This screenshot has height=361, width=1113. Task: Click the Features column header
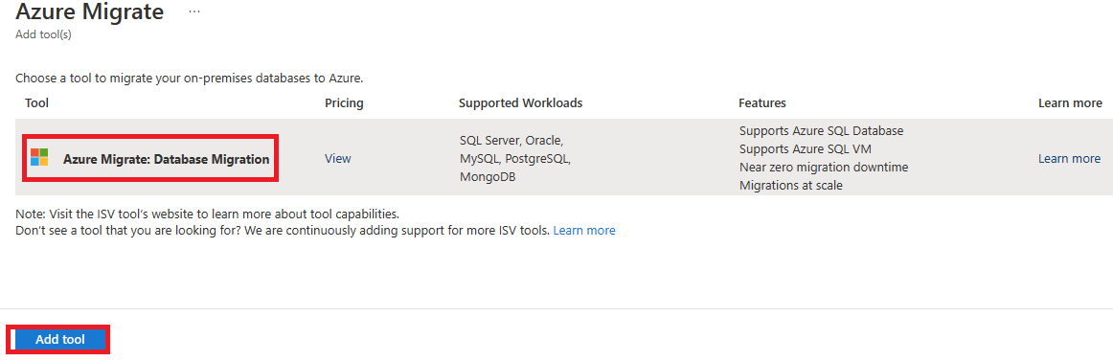pos(762,102)
